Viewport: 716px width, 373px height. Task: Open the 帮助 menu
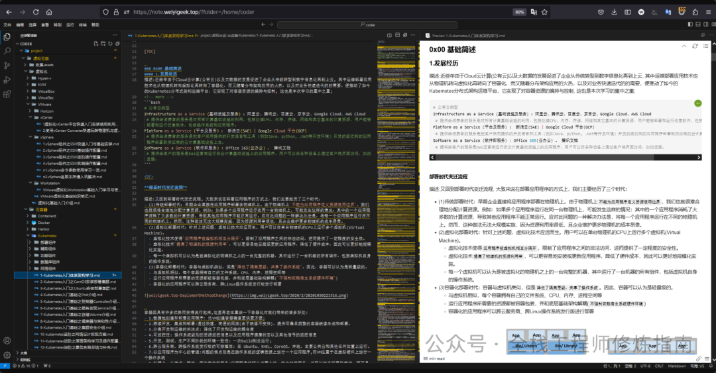[x=95, y=25]
